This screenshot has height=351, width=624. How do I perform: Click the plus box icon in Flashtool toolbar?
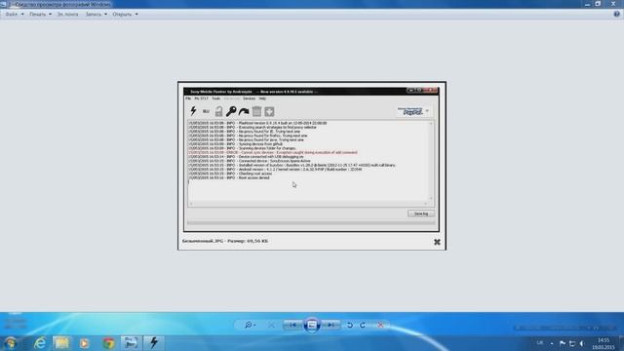coord(269,112)
